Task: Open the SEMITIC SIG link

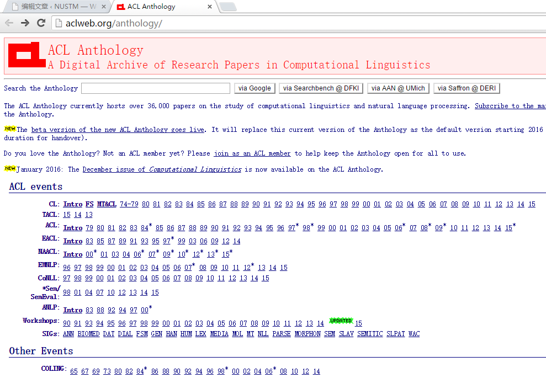Action: [370, 333]
